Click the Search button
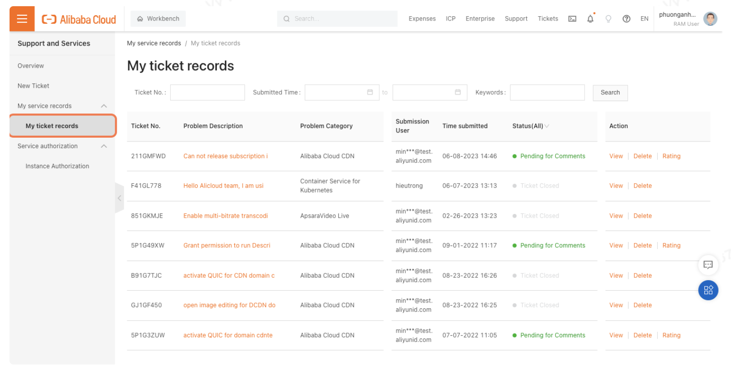731x384 pixels. coord(610,92)
